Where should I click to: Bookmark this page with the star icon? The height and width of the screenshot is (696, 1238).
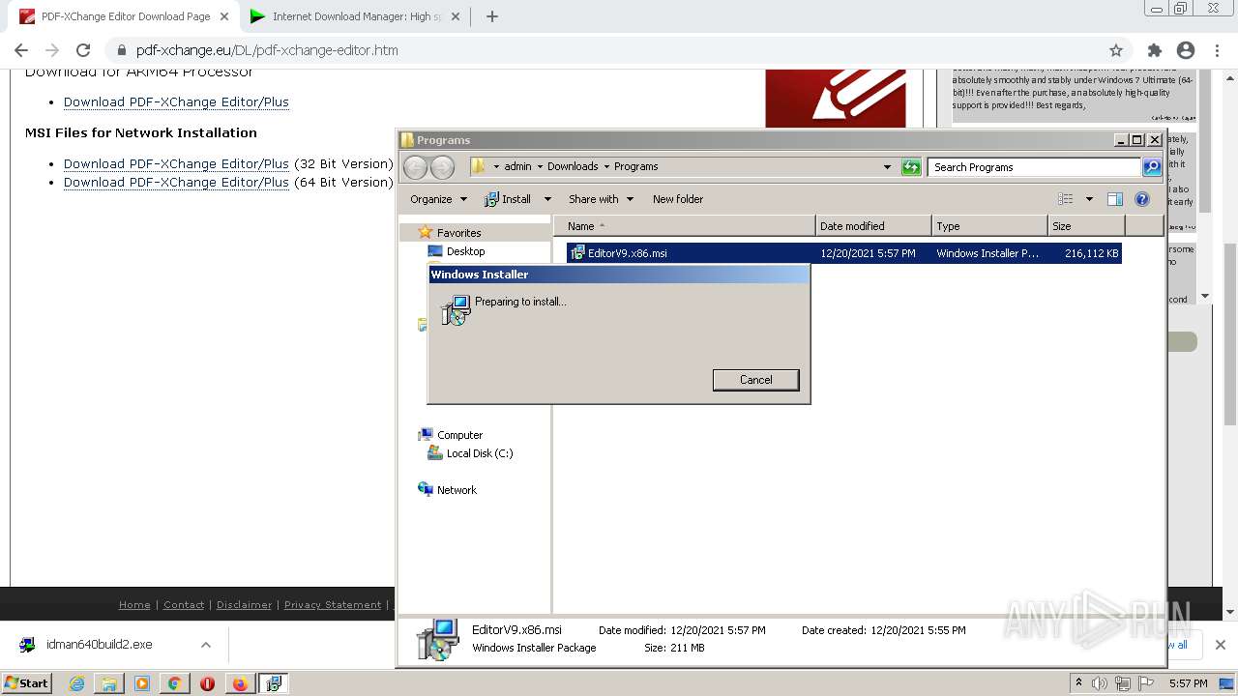pyautogui.click(x=1116, y=50)
